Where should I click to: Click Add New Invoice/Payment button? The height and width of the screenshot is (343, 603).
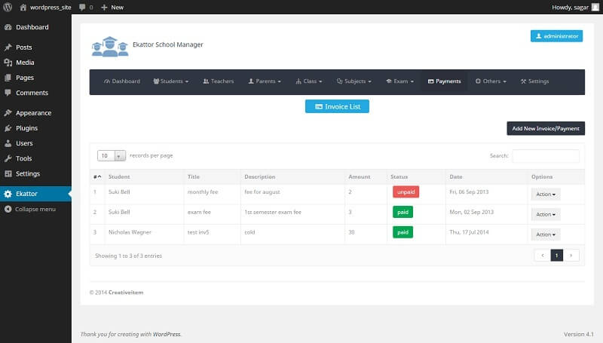point(546,128)
